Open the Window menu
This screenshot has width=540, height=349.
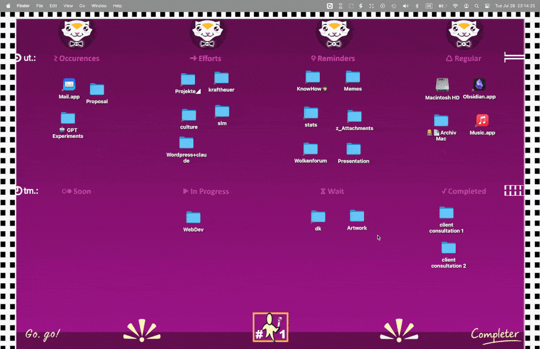(99, 6)
